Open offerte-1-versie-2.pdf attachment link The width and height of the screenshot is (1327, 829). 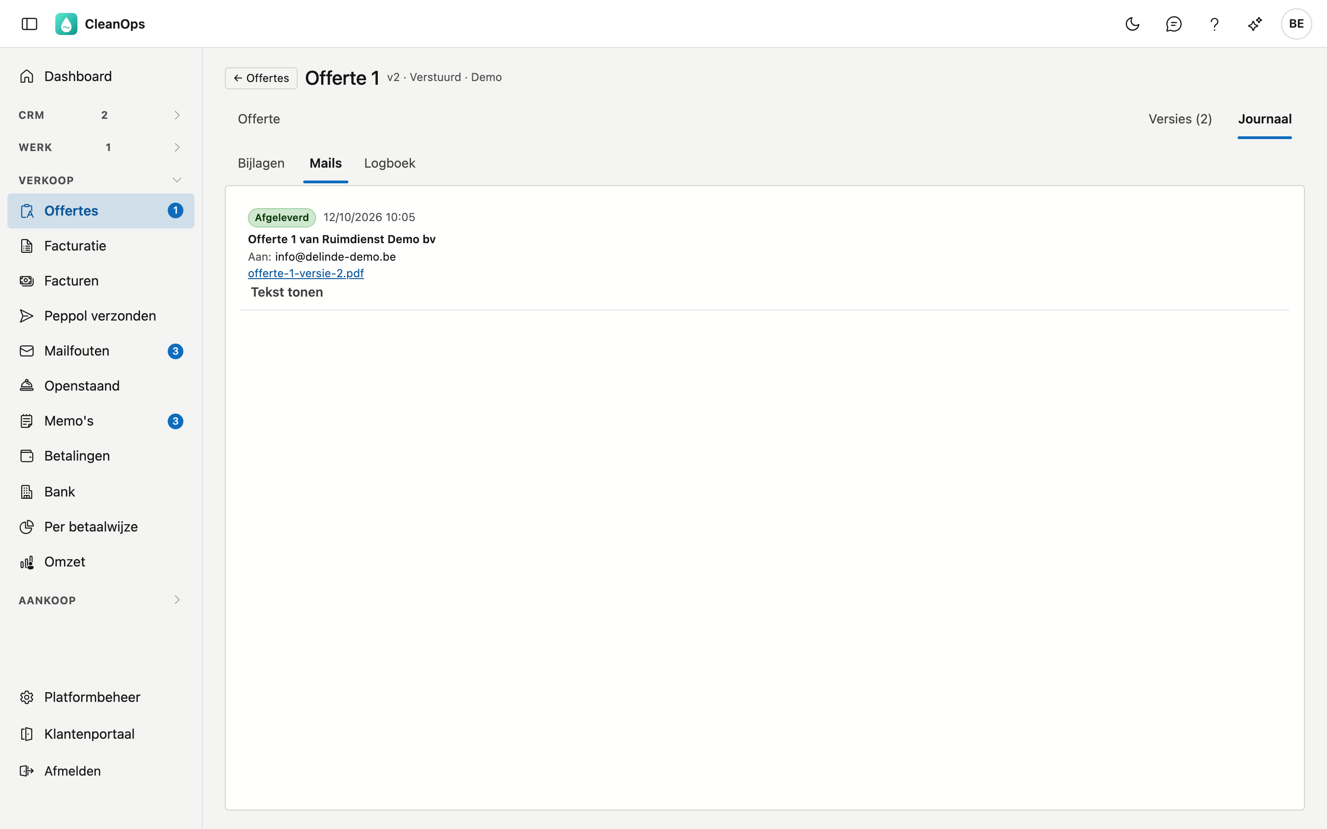306,273
